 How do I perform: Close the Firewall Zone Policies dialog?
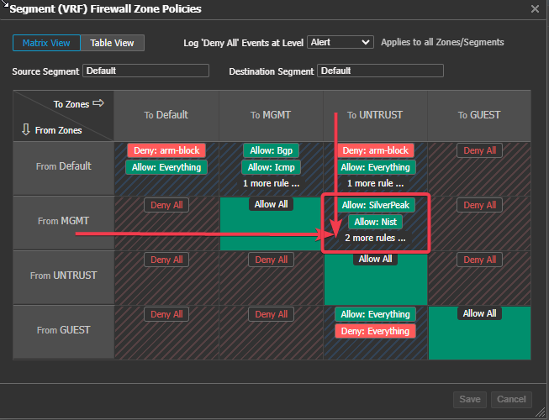[x=535, y=8]
